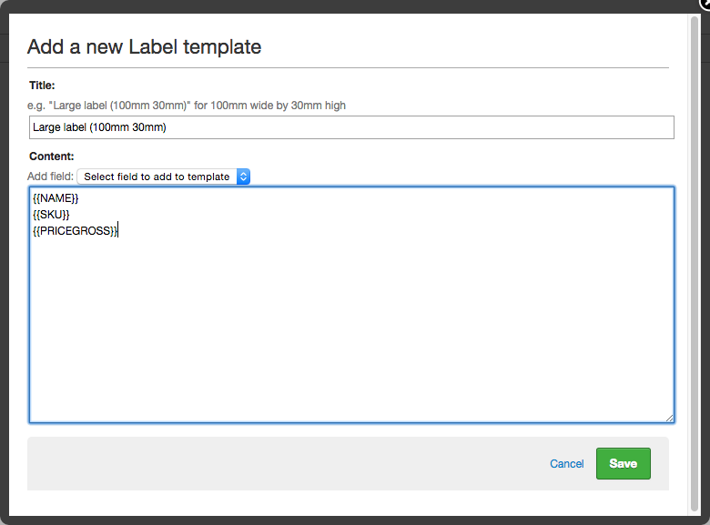Click the Content: label
This screenshot has width=710, height=525.
point(51,156)
